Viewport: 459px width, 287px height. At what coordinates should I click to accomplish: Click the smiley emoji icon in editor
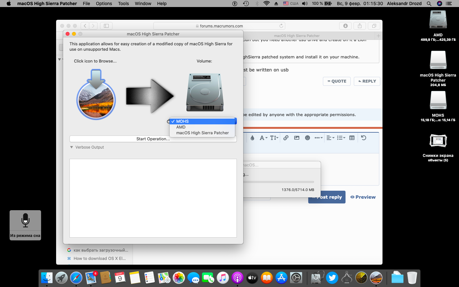tap(308, 138)
